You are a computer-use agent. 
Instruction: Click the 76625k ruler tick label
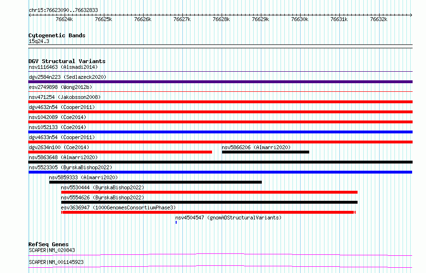(x=103, y=19)
